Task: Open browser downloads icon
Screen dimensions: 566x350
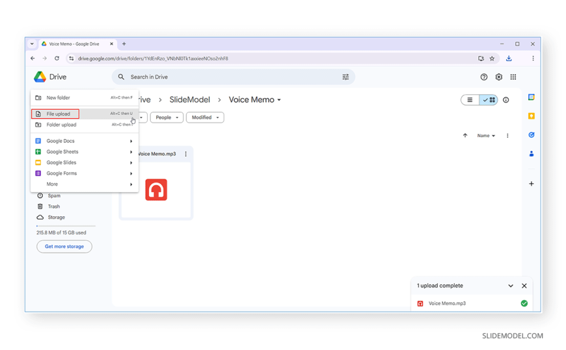Action: click(509, 58)
